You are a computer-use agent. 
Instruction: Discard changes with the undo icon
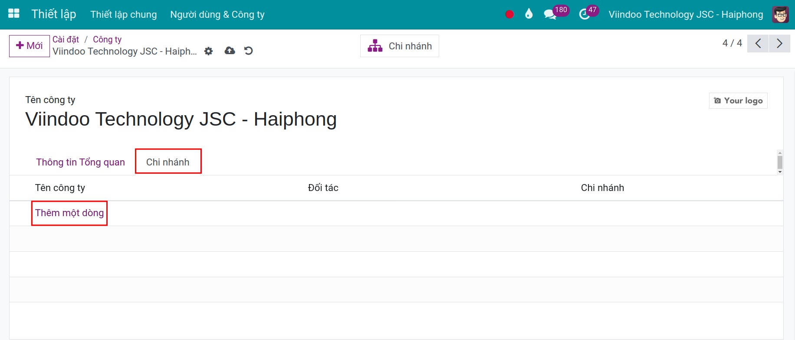[x=248, y=51]
